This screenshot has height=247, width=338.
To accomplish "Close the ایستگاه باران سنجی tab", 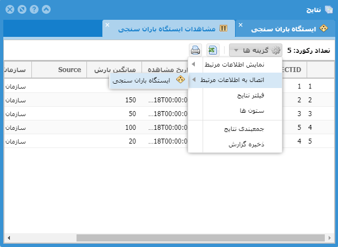I will pos(241,25).
